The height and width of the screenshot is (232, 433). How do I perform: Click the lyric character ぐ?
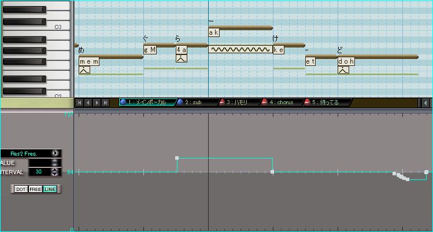coord(146,38)
